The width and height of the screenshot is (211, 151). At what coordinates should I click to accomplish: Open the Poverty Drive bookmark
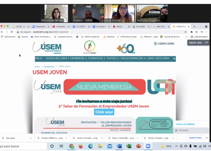tap(23, 37)
